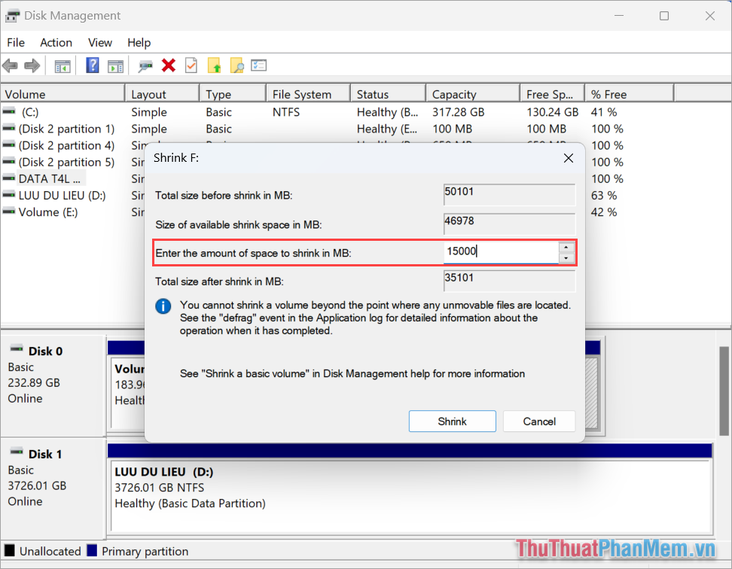This screenshot has height=569, width=732.
Task: Toggle the Show/Hide Action Pane toolbar icon
Action: tap(115, 65)
